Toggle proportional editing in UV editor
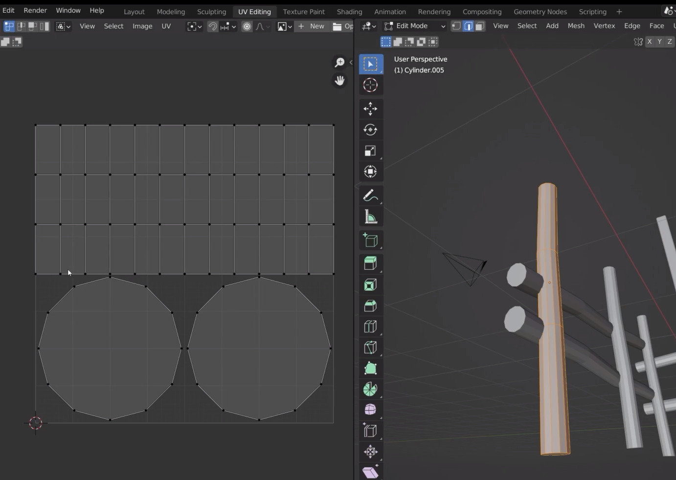Image resolution: width=676 pixels, height=480 pixels. (247, 26)
